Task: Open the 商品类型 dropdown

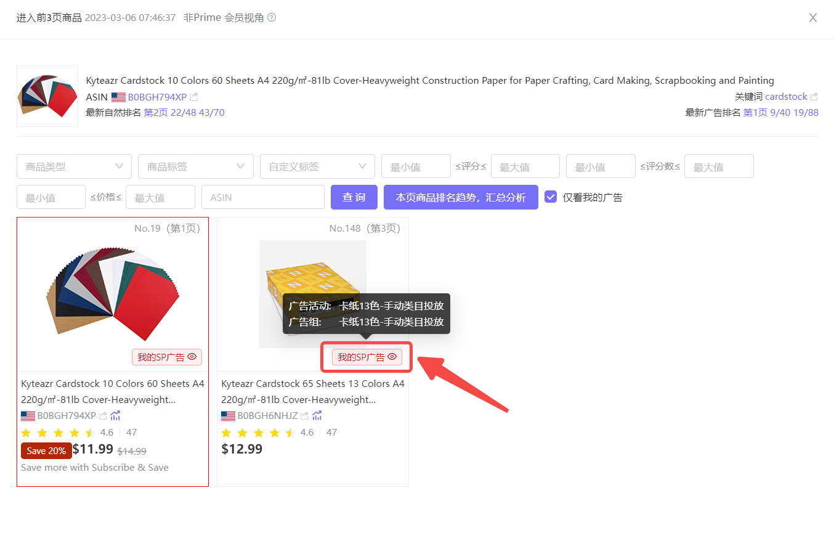Action: [74, 166]
